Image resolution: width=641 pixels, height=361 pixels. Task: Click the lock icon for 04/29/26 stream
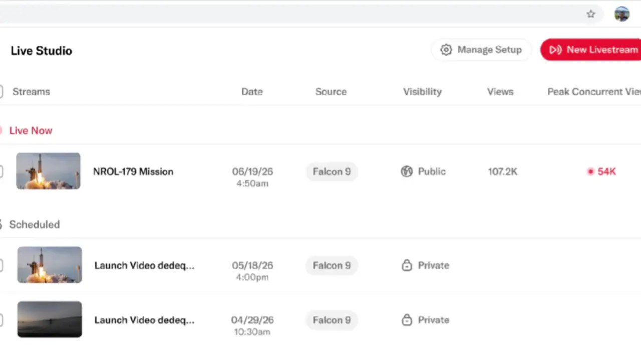pyautogui.click(x=407, y=320)
